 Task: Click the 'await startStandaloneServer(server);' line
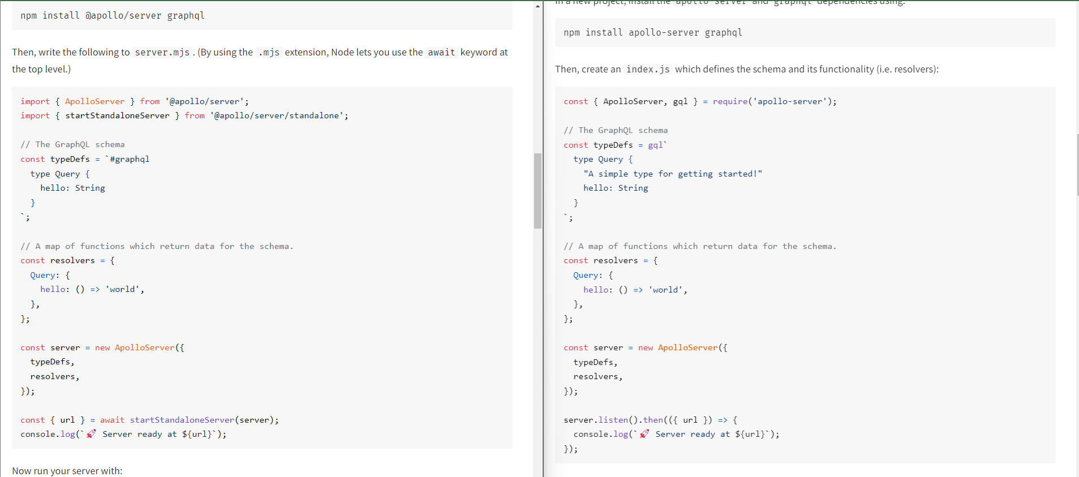click(149, 420)
